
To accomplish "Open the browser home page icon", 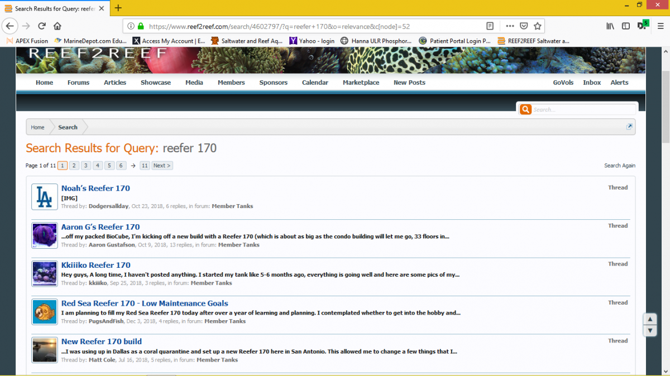I will click(x=58, y=26).
